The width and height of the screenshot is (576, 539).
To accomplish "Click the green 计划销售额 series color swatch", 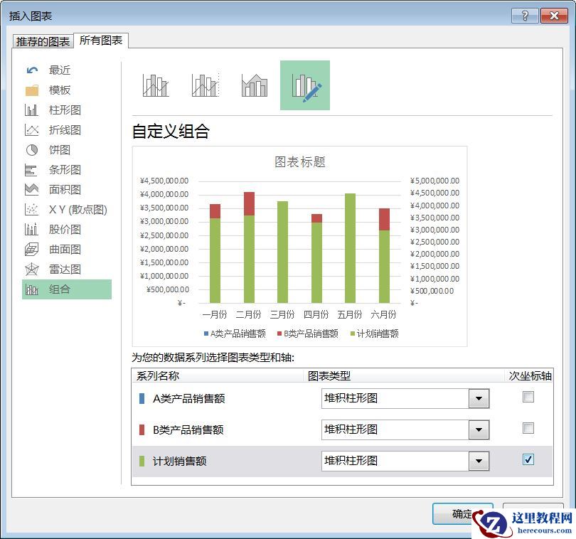I will pyautogui.click(x=142, y=461).
